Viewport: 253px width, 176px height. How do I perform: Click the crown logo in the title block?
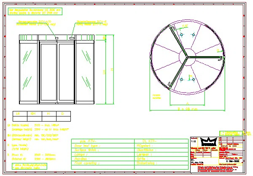(x=209, y=142)
